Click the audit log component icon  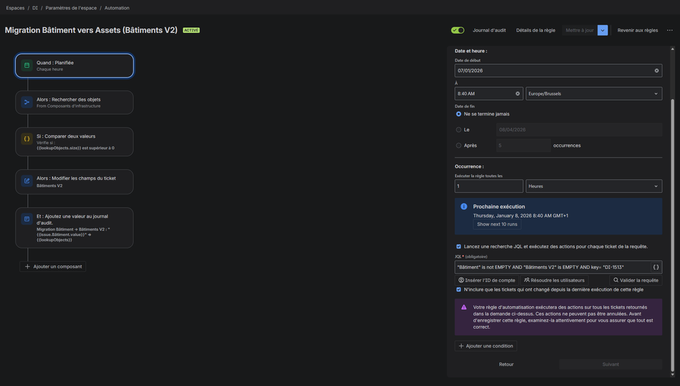click(x=27, y=219)
